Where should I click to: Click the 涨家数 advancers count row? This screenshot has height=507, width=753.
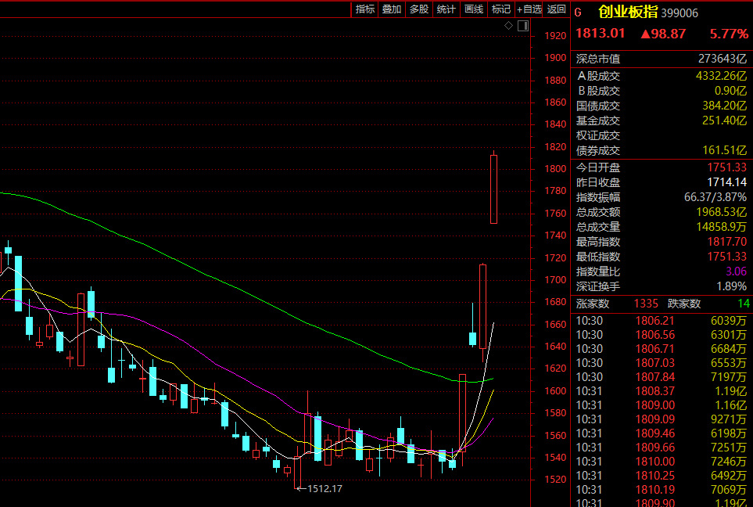coord(618,304)
